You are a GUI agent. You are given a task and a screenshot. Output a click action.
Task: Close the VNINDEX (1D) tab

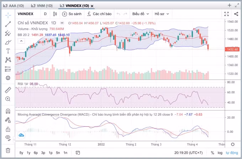click(92, 6)
